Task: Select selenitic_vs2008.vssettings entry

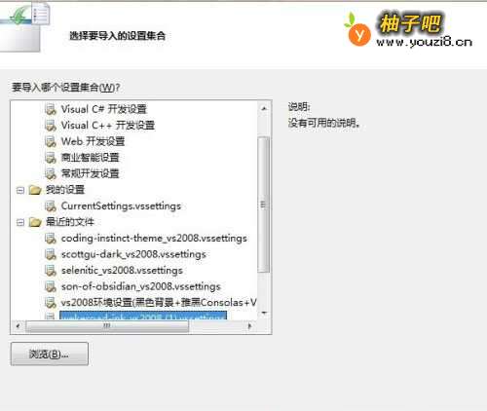Action: point(122,271)
